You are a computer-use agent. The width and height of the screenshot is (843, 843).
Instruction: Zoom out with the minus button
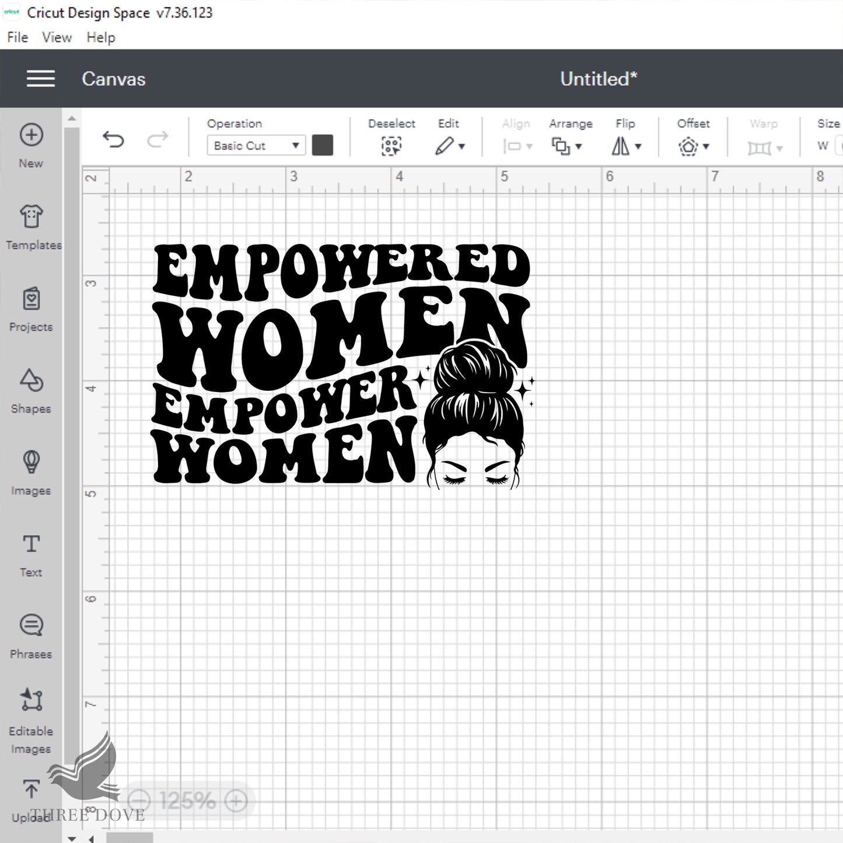pos(139,800)
